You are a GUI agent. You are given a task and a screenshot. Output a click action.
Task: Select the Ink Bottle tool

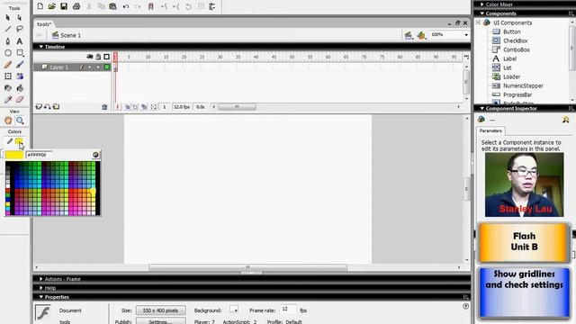(8, 88)
